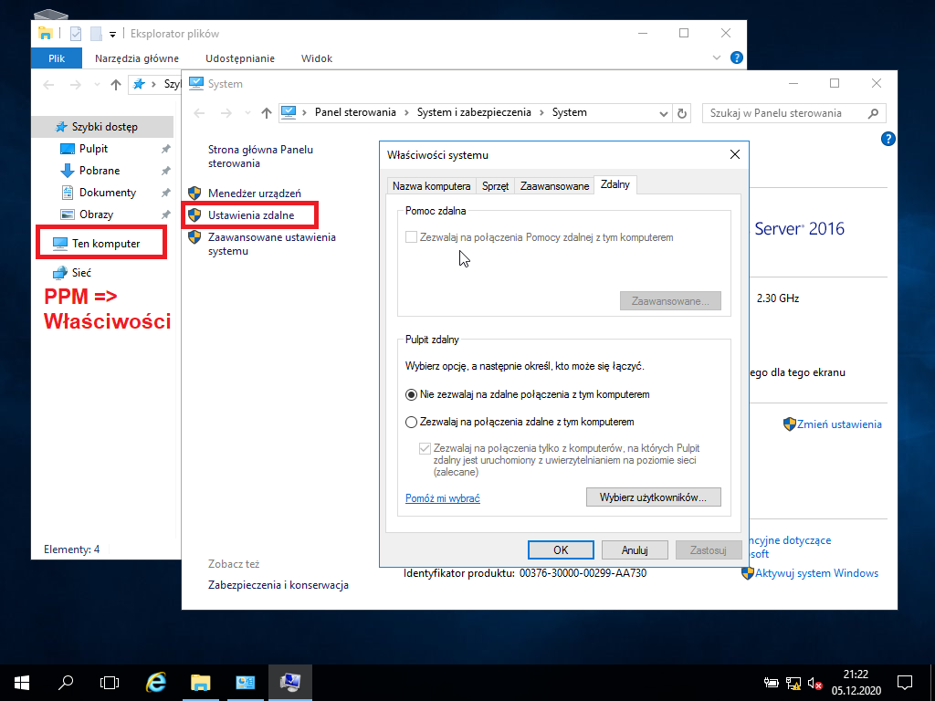Click the muted volume tray icon
The image size is (935, 701).
814,683
